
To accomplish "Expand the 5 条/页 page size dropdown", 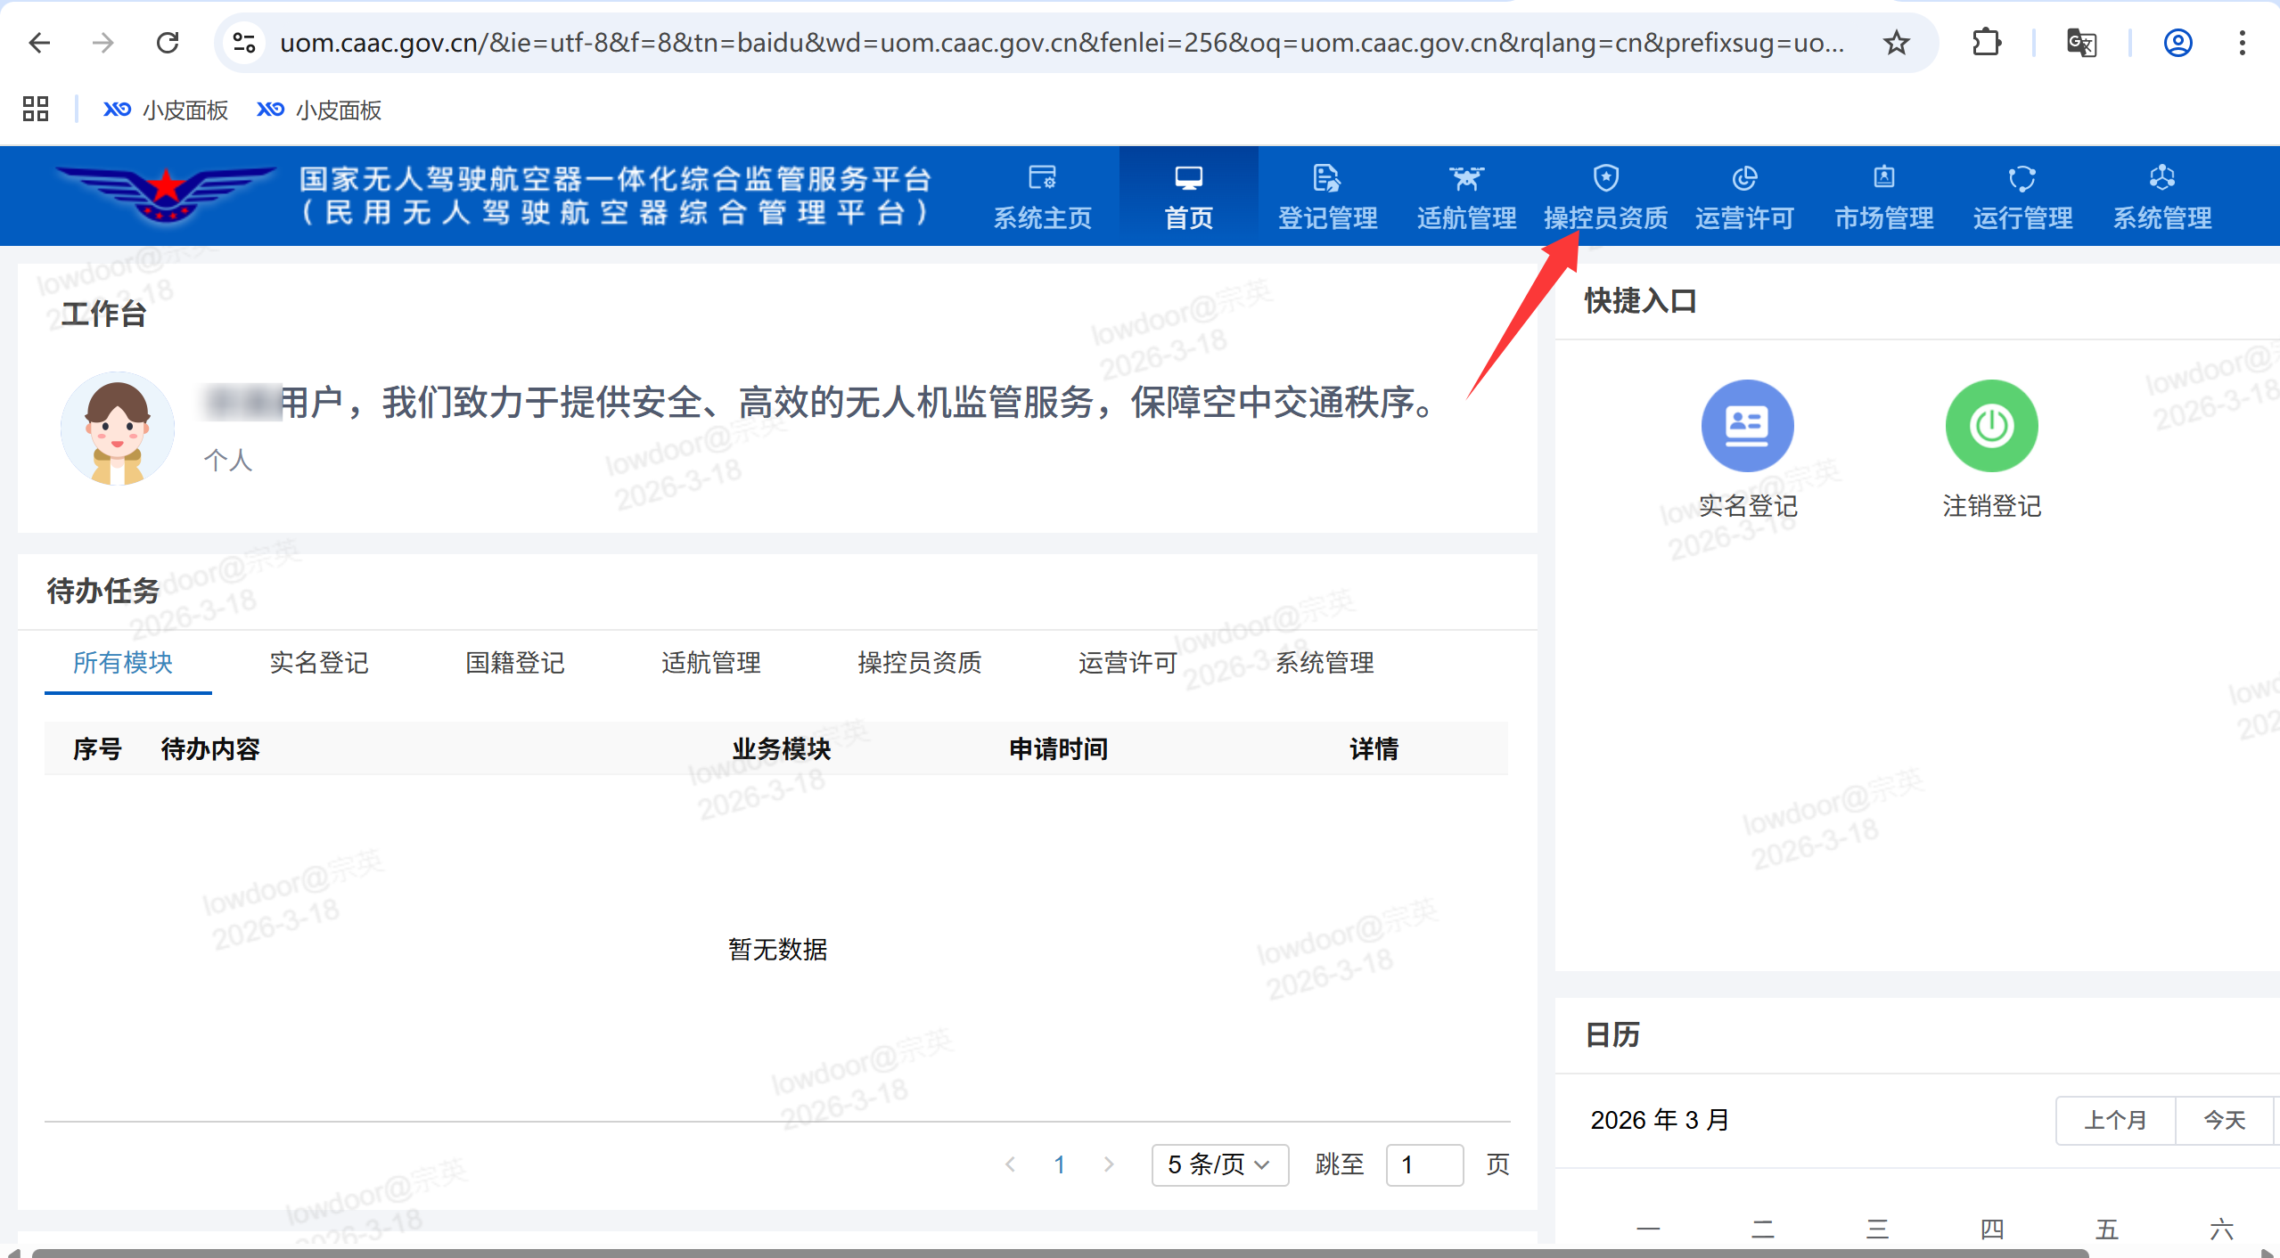I will [x=1219, y=1164].
